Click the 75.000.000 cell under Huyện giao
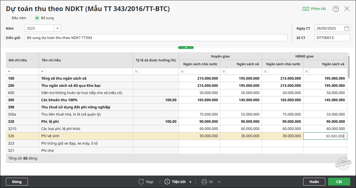The width and height of the screenshot is (356, 188). point(200,114)
